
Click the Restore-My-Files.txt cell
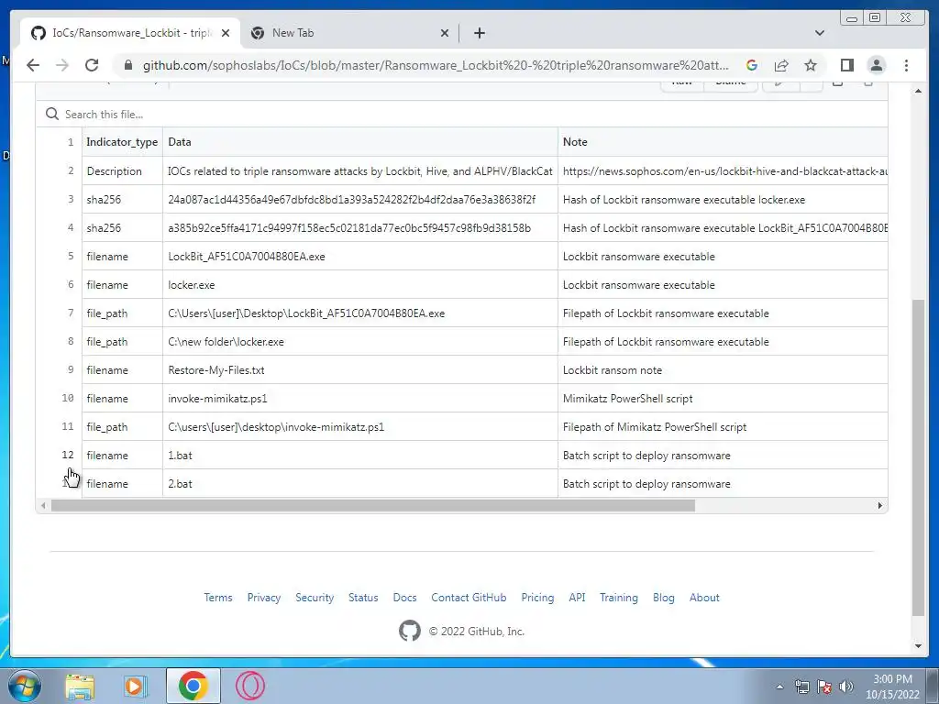pos(359,370)
